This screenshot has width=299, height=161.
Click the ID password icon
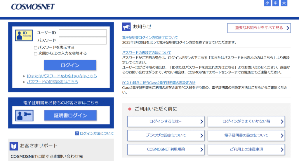click(24, 35)
